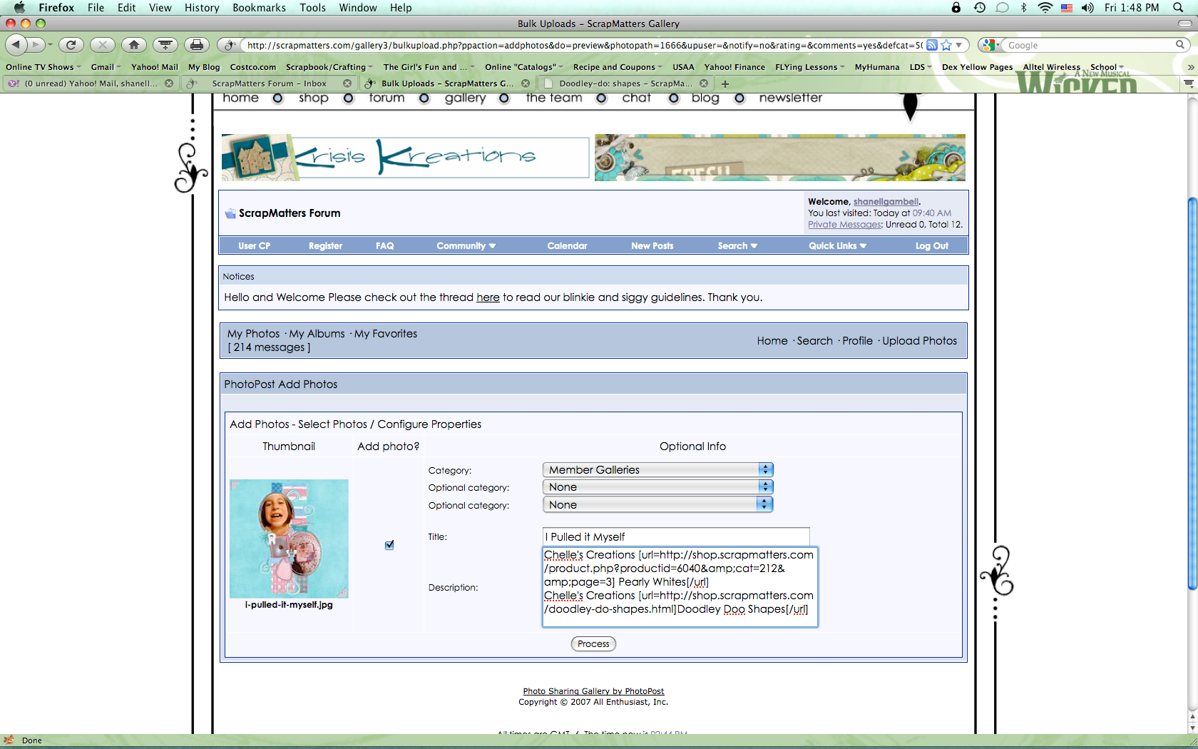
Task: Click the RSS feed icon in address bar
Action: [931, 45]
